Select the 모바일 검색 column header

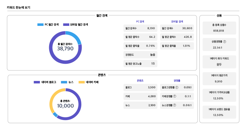coord(177,22)
